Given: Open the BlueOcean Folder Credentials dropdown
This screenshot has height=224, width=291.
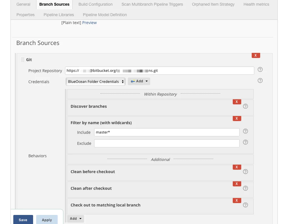Looking at the screenshot, I should 96,82.
